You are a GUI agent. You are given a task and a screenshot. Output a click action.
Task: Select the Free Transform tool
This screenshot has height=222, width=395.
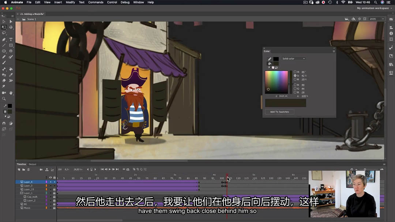pos(4,27)
